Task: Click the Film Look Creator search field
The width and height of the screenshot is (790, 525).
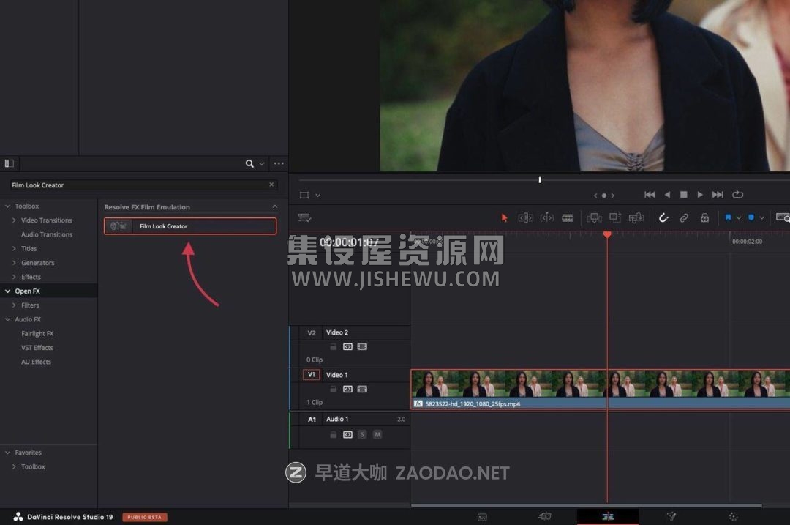Action: (143, 185)
